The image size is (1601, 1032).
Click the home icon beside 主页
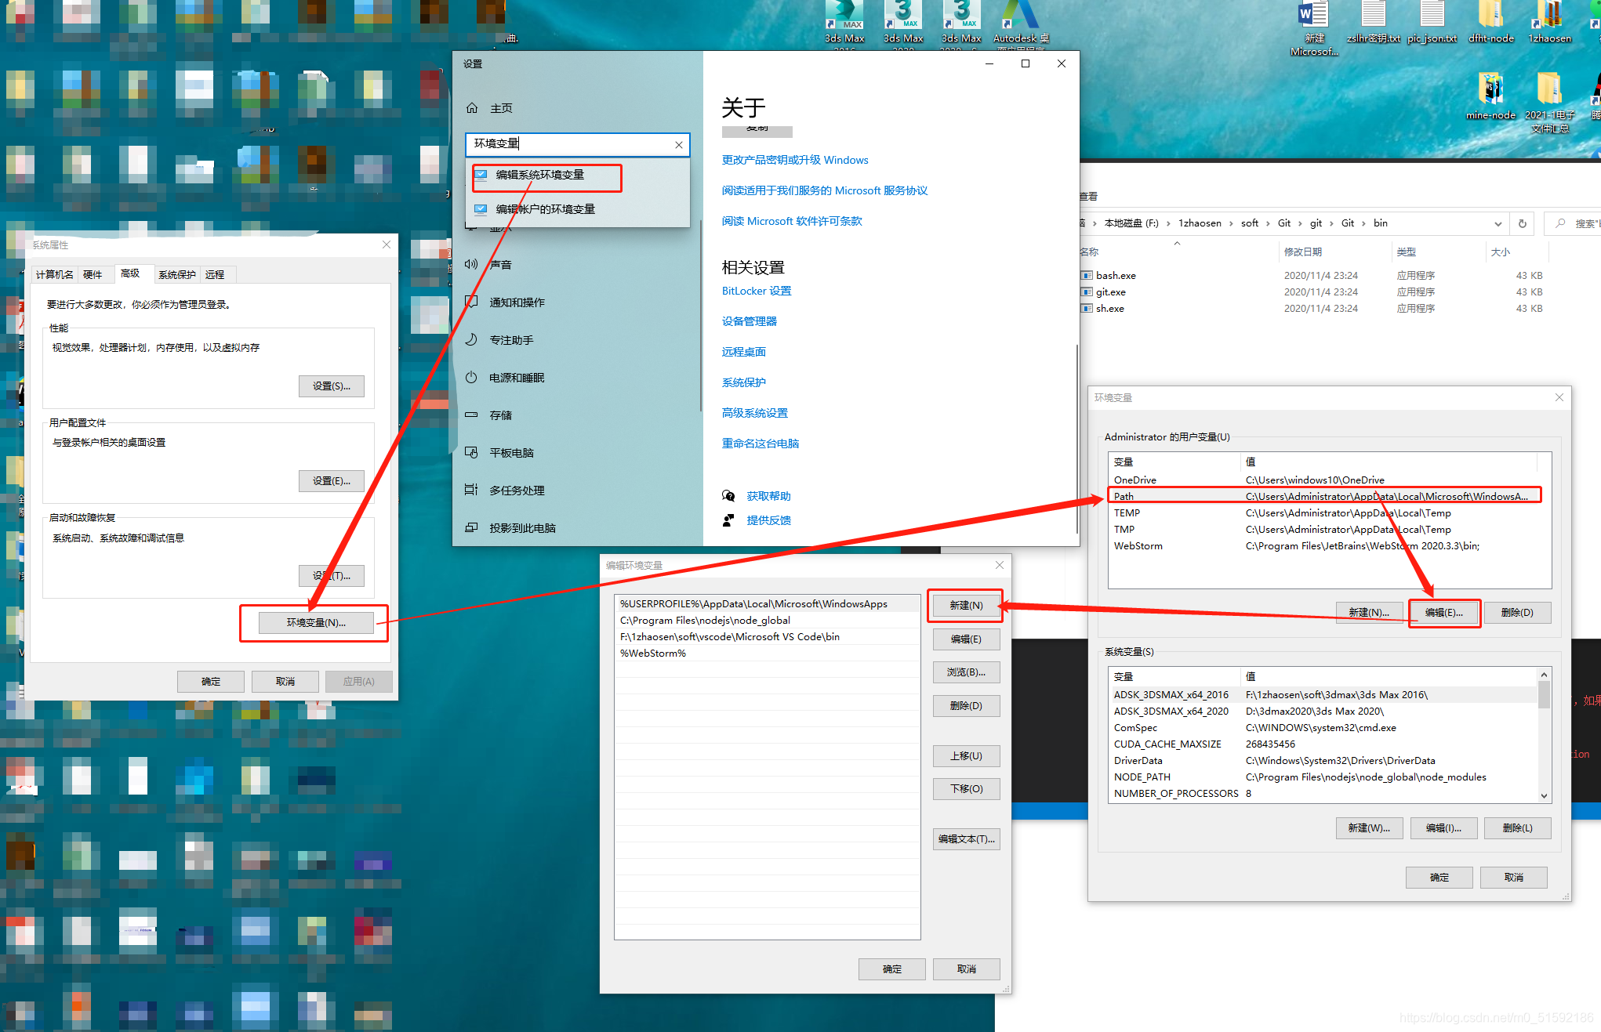point(472,108)
